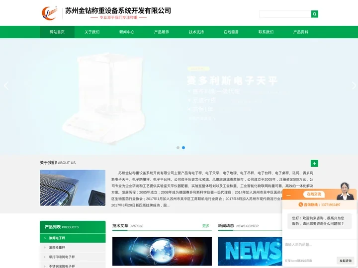Screen dimensions: 358x268
Task: Expand the 带打印滚筒电子秤 product item
Action: (x=73, y=257)
